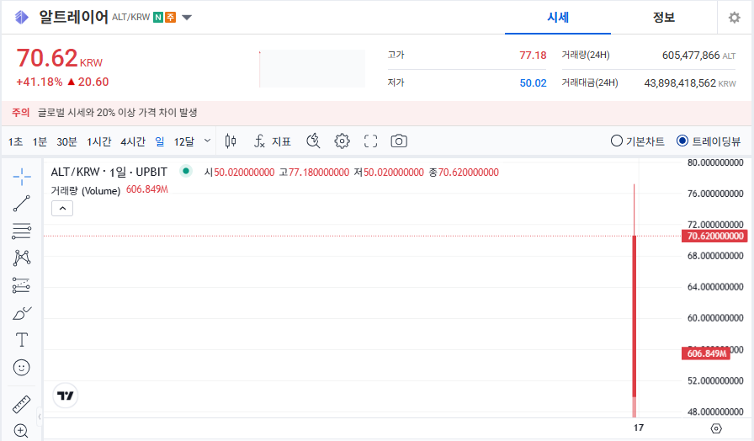Open candlestick chart type selector
This screenshot has height=441, width=754.
point(231,141)
